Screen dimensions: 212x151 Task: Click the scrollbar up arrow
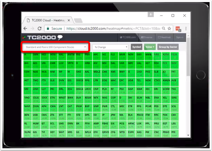pyautogui.click(x=188, y=36)
